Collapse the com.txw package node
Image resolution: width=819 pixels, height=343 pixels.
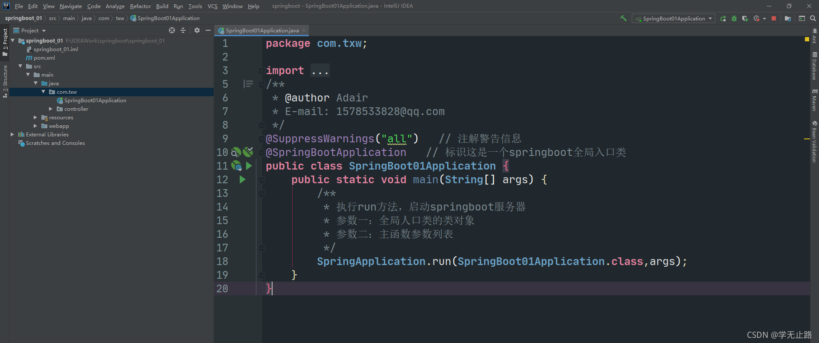click(44, 92)
